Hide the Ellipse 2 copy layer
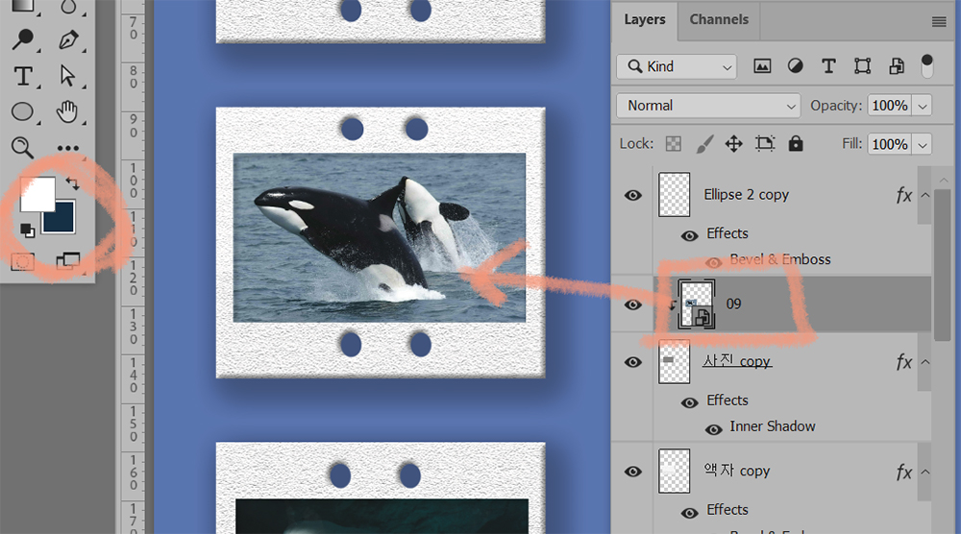Image resolution: width=961 pixels, height=534 pixels. click(633, 195)
